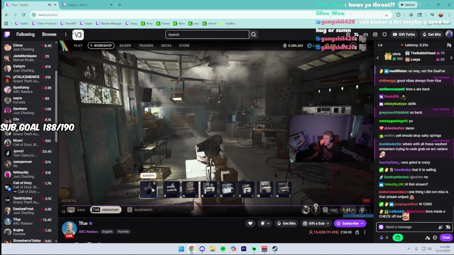Viewport: 454px width, 255px height.
Task: Open Chrome three-dot menu
Action: pos(449,15)
